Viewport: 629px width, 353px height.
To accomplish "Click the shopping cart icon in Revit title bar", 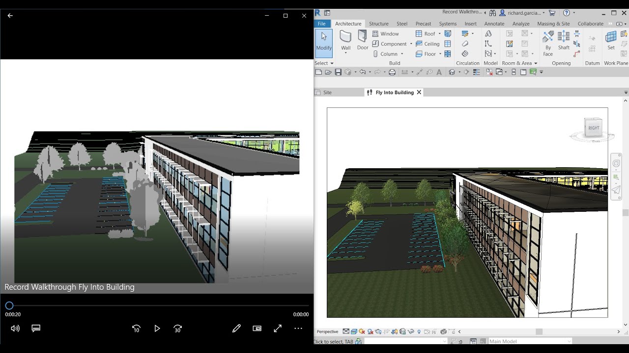I will tap(552, 13).
